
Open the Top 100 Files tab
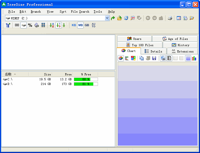[140, 45]
